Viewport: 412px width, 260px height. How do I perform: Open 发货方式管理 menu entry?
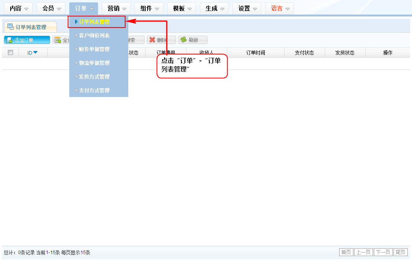click(94, 77)
